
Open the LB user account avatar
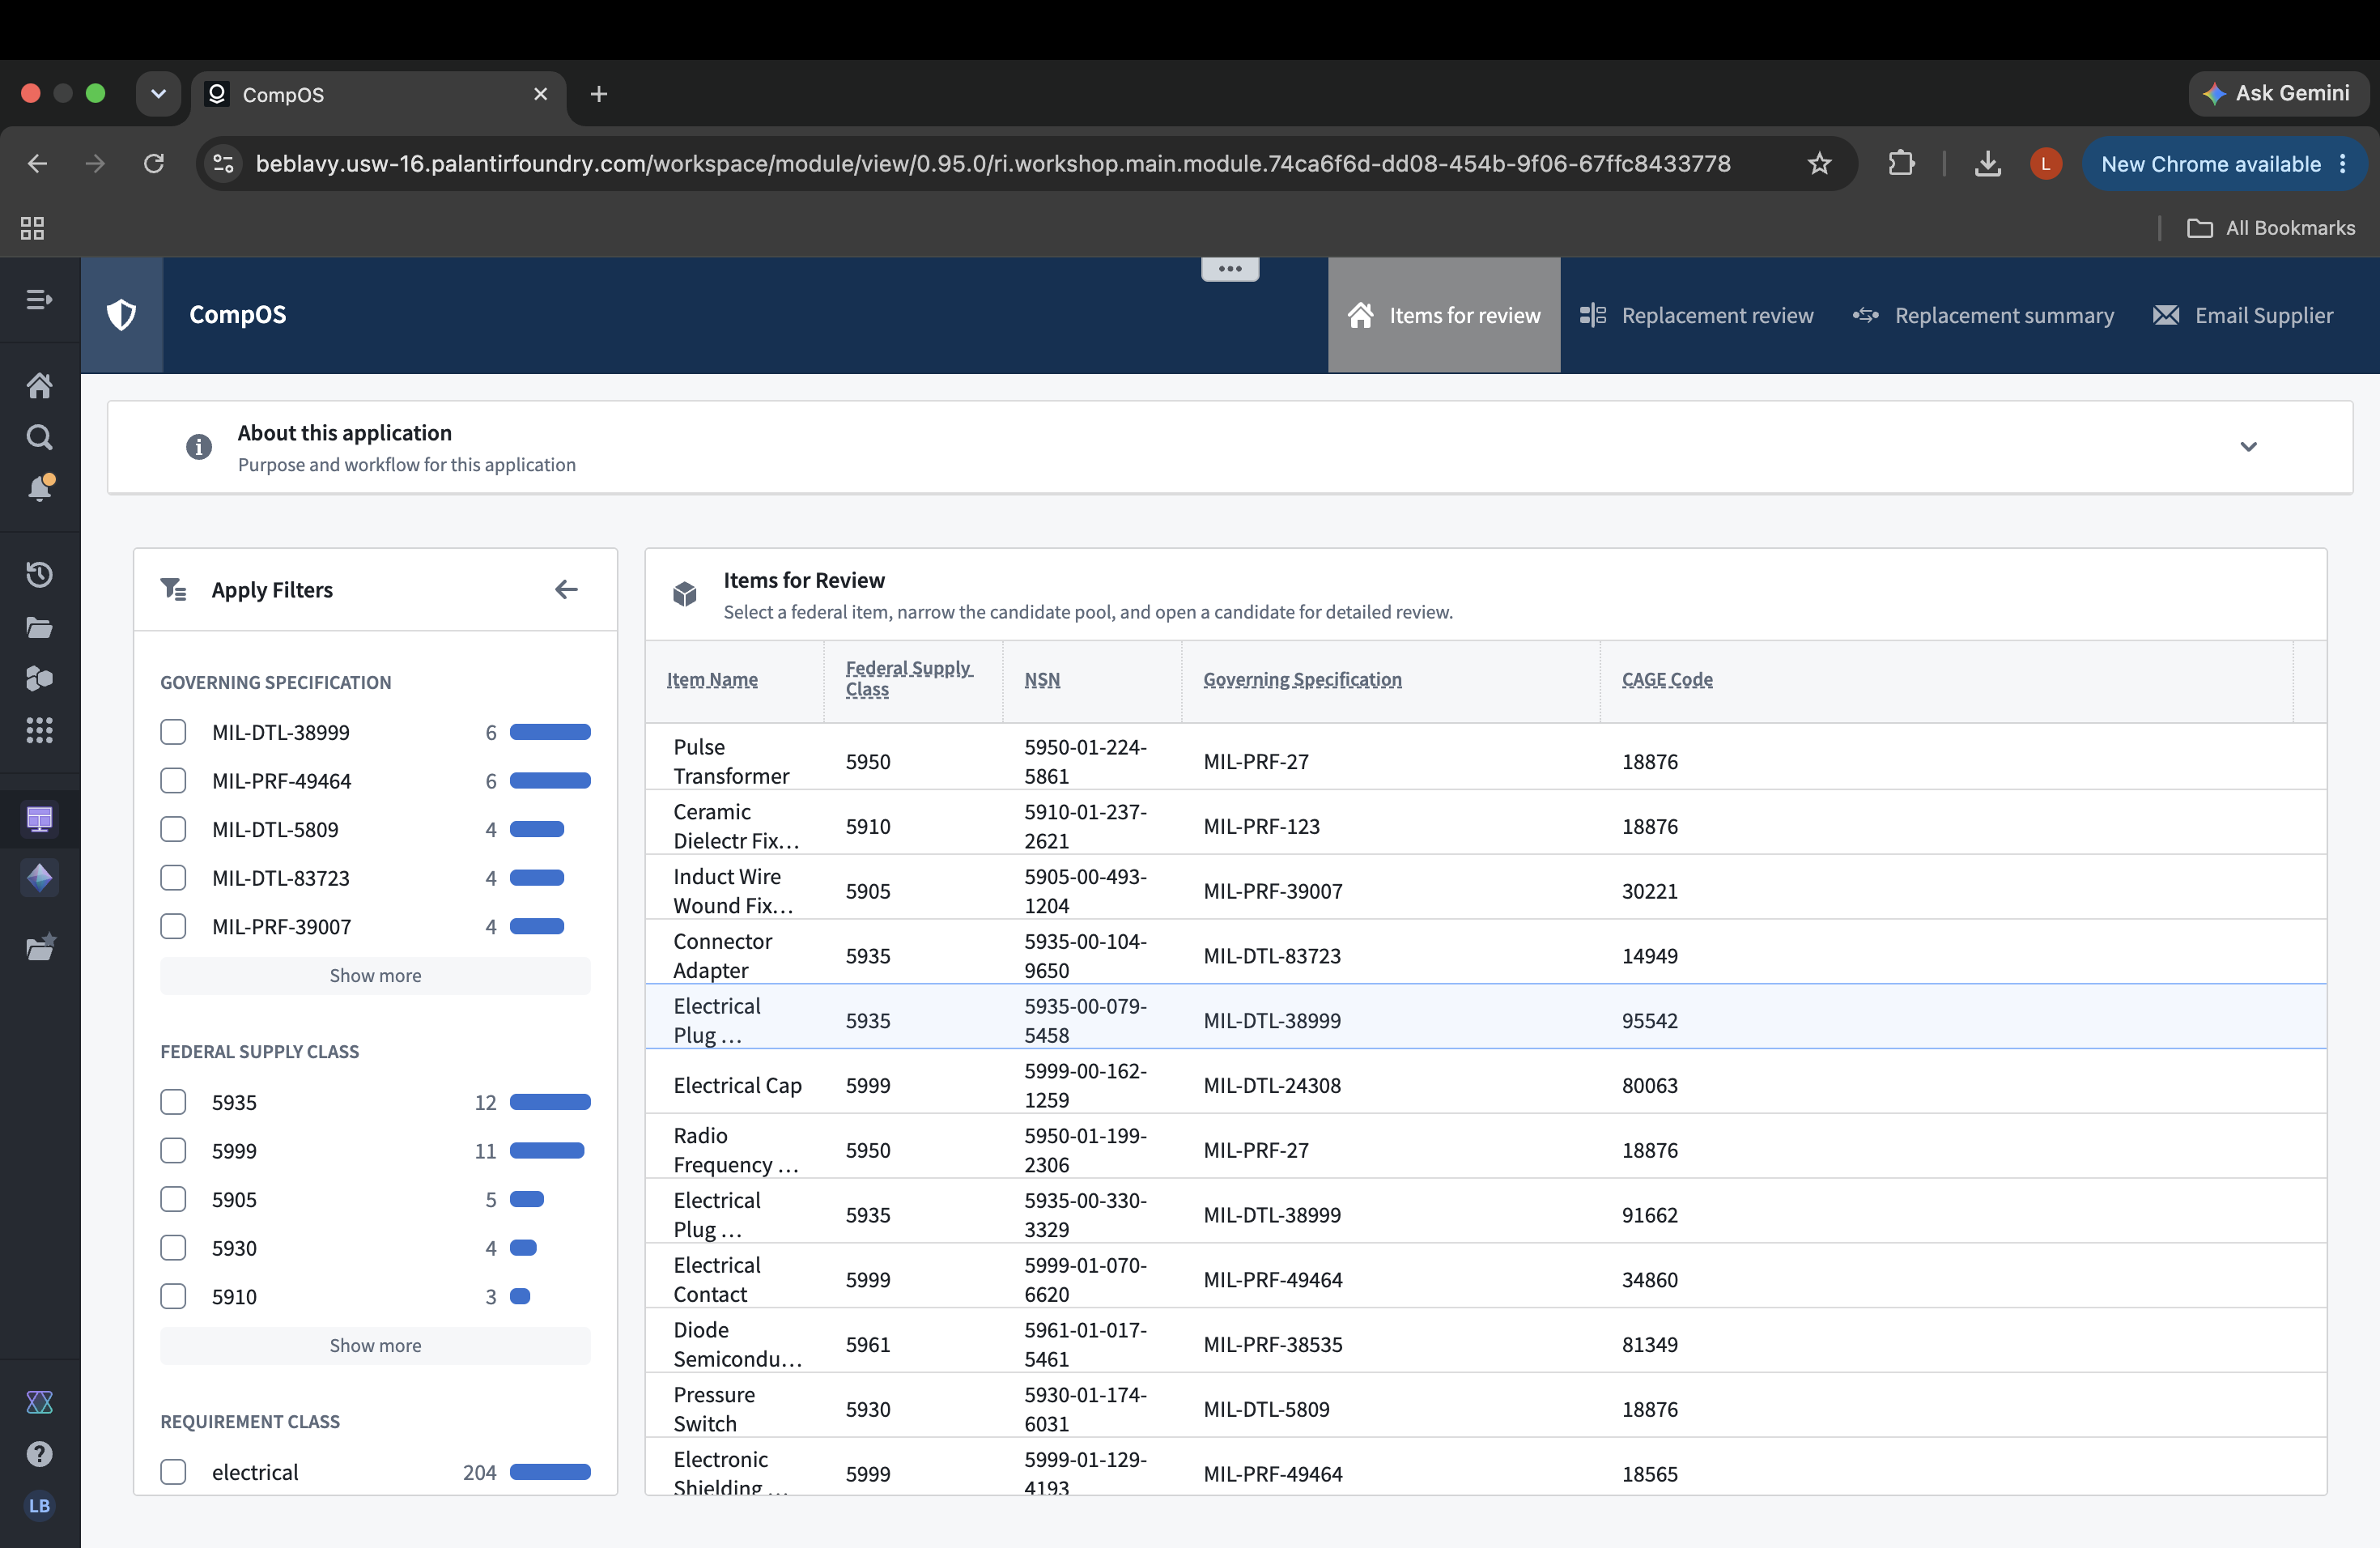pyautogui.click(x=39, y=1506)
